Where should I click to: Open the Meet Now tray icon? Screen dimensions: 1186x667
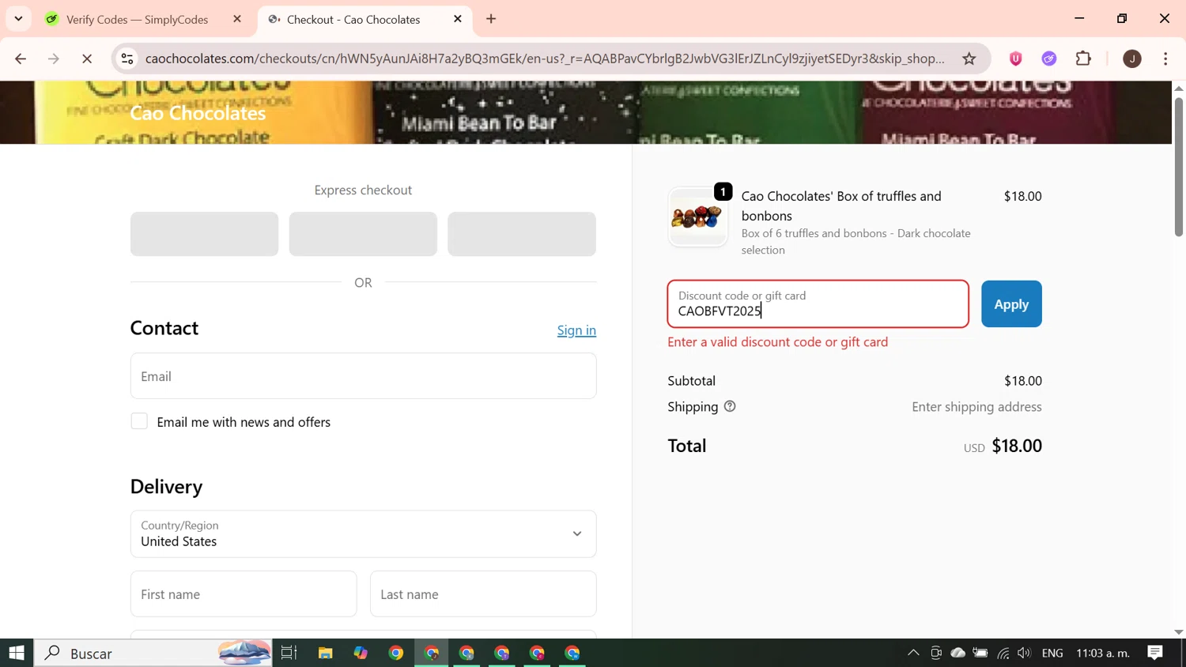point(936,653)
